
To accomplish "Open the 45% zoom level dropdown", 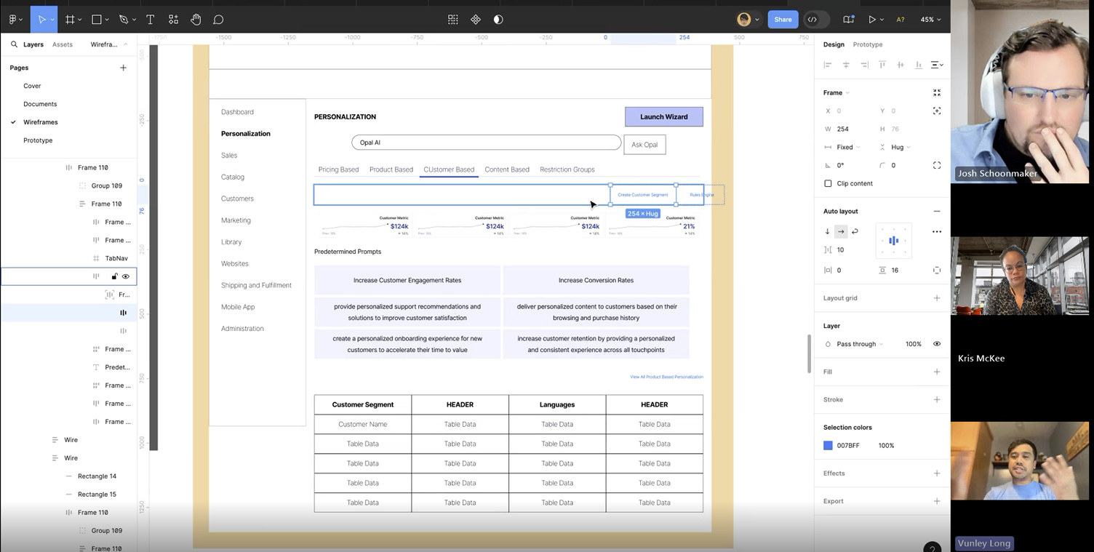I will click(x=930, y=20).
